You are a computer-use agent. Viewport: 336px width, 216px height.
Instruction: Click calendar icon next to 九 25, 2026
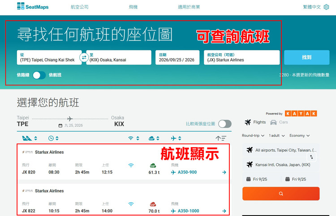(60, 126)
